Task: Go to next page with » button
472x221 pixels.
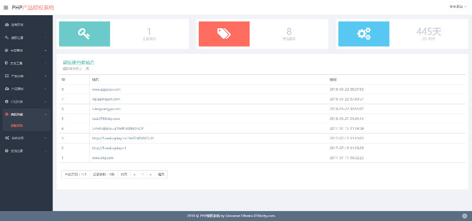Action: (151, 174)
